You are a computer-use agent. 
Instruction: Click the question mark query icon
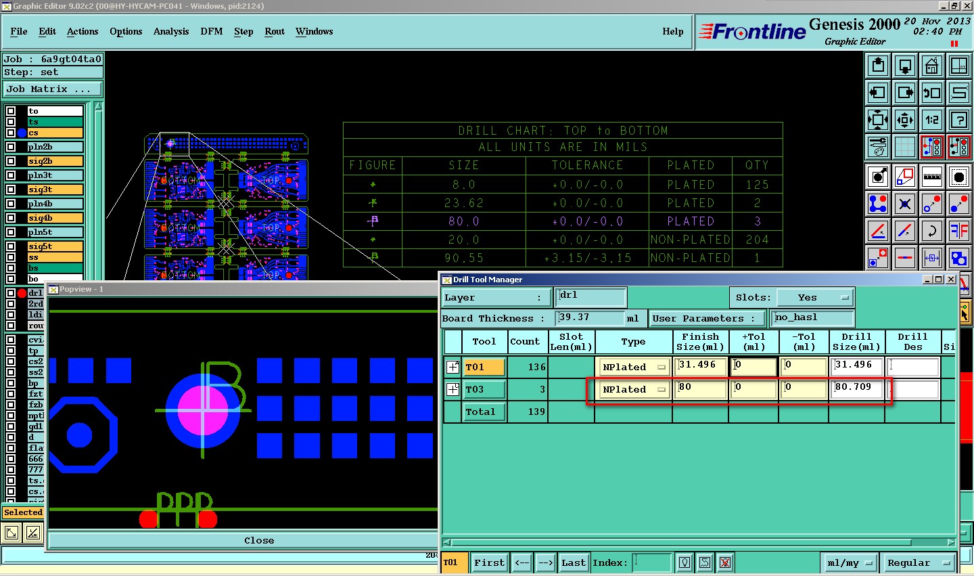959,120
